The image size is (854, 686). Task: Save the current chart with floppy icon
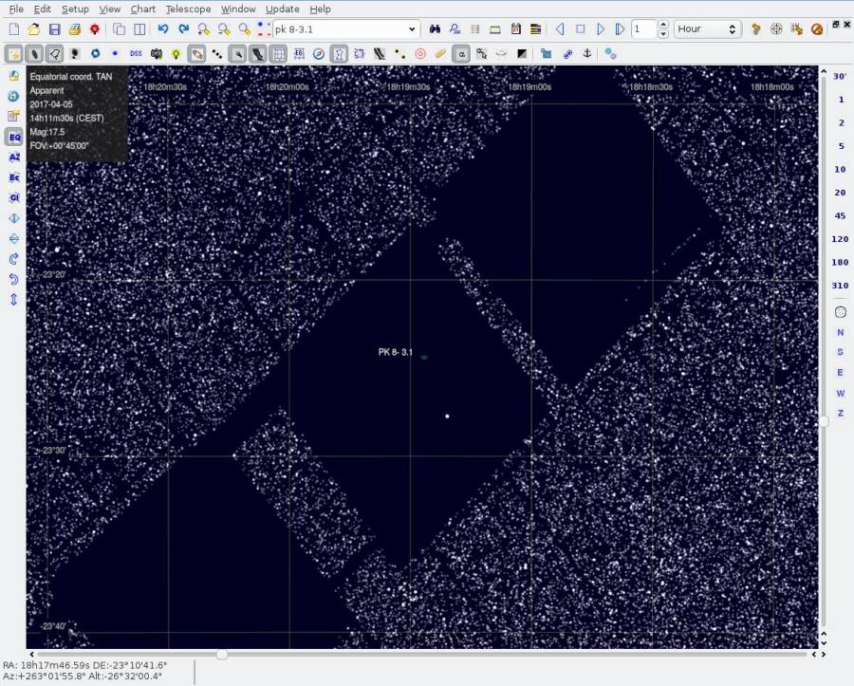point(54,29)
